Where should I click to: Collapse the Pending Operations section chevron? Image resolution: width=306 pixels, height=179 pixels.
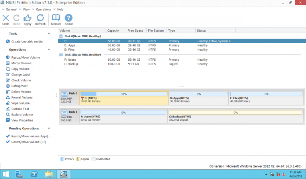pos(49,128)
